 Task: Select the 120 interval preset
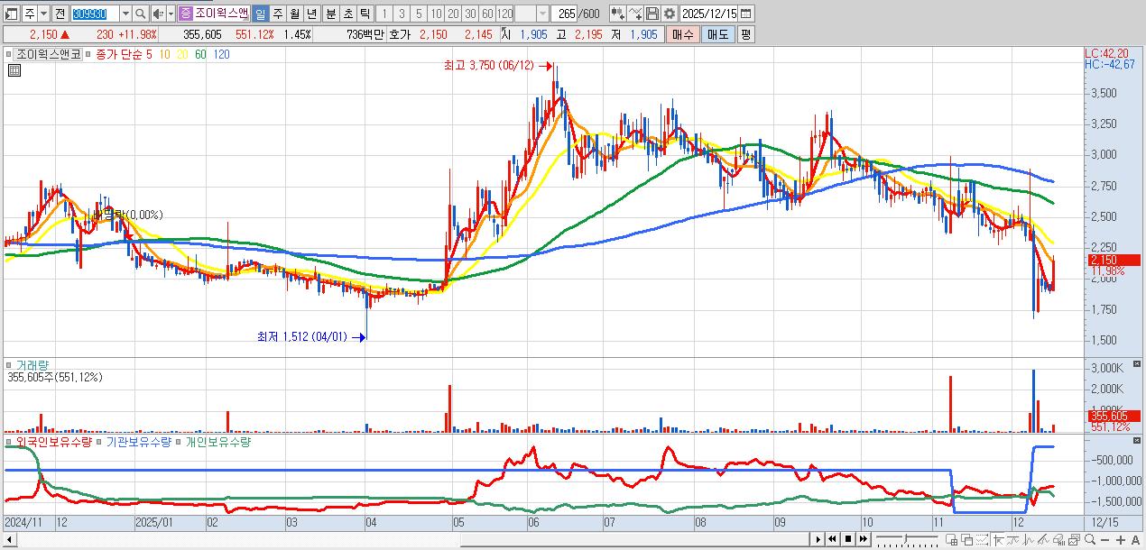504,14
